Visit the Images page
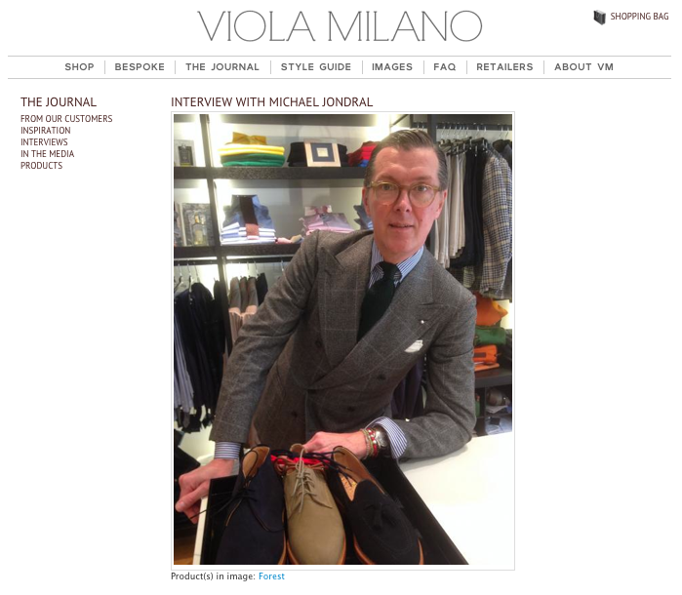Image resolution: width=682 pixels, height=595 pixels. (x=392, y=67)
